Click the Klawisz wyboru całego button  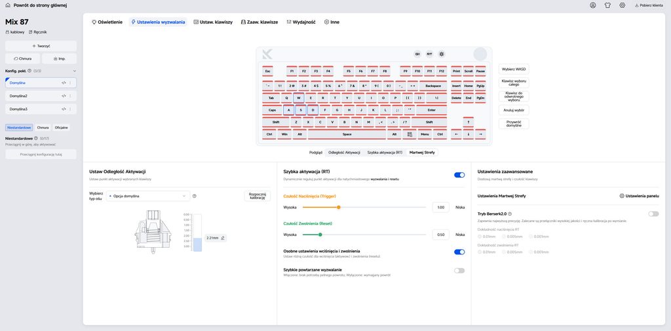click(514, 83)
